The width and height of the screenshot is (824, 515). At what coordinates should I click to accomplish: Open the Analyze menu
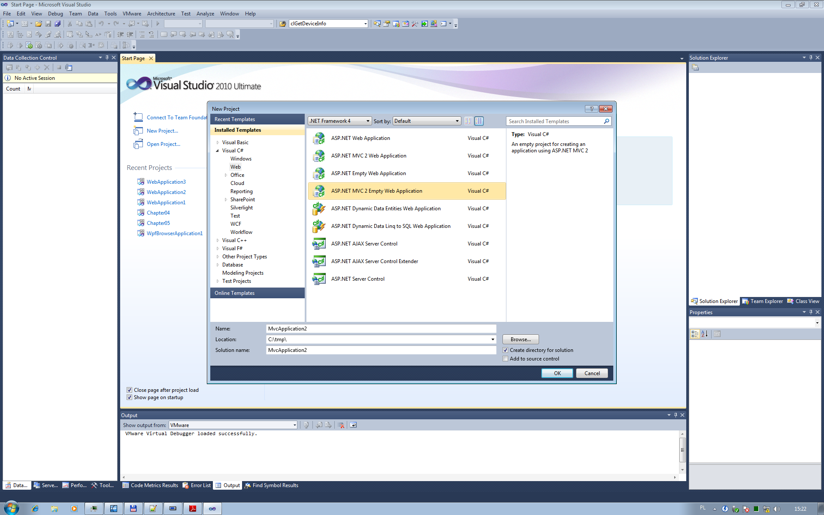[x=205, y=14]
